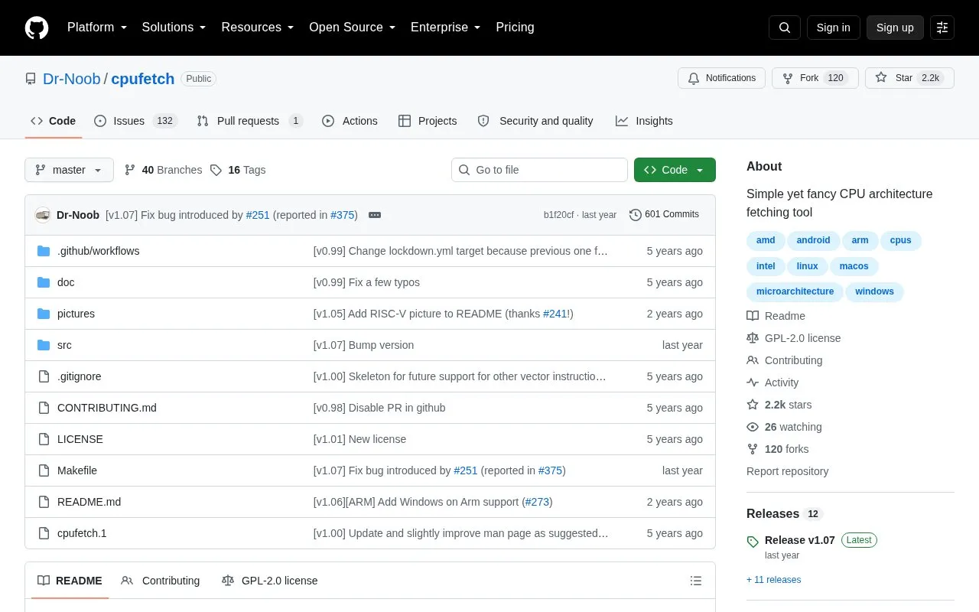Open the green Code dropdown

tap(675, 170)
